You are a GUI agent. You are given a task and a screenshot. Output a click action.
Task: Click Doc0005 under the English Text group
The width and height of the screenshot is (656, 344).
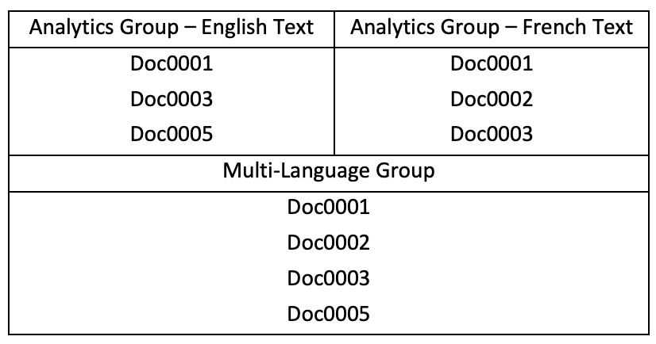172,134
